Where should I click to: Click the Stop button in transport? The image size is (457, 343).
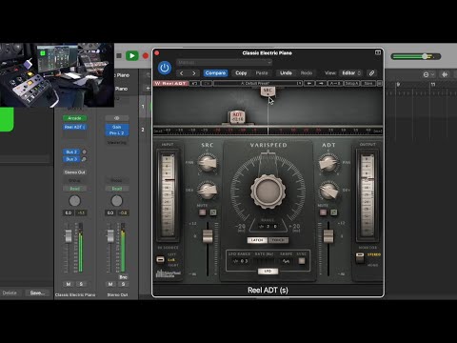(x=119, y=56)
